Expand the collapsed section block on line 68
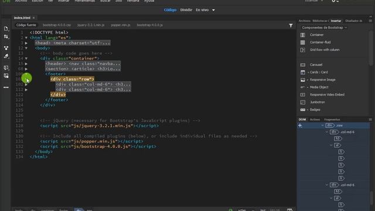 (x=26, y=69)
